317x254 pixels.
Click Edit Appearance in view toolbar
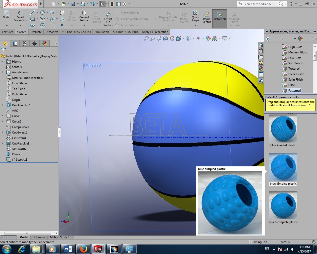click(x=208, y=38)
